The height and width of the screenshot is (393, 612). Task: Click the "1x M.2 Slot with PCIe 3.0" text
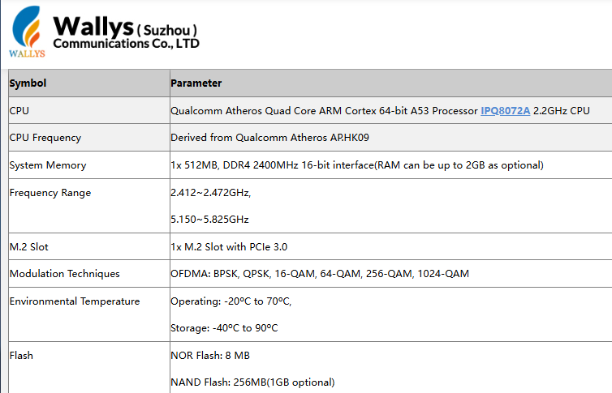click(x=229, y=246)
